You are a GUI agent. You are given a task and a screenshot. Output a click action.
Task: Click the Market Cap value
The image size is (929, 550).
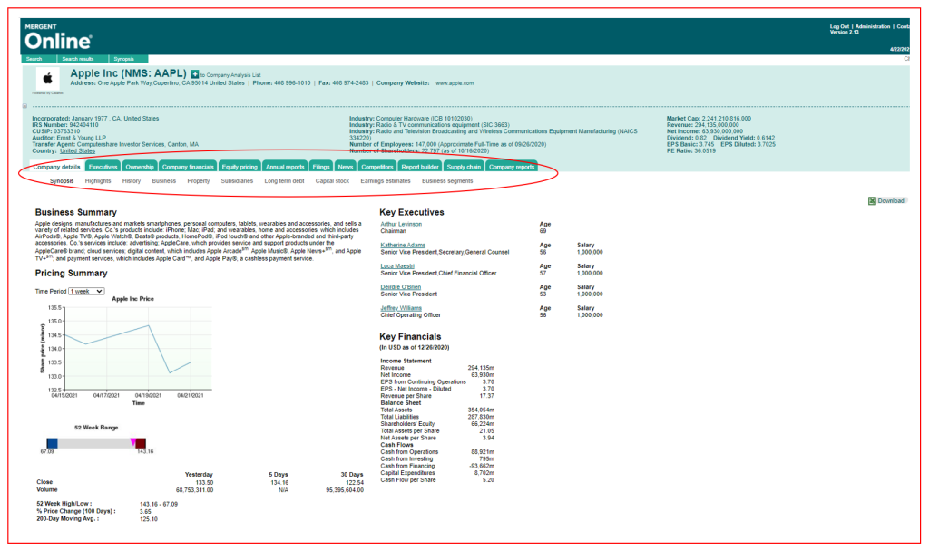pos(727,119)
